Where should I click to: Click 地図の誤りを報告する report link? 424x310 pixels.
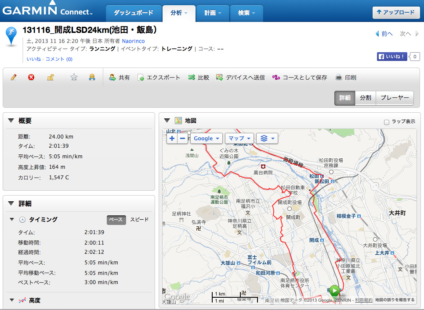[x=395, y=300]
